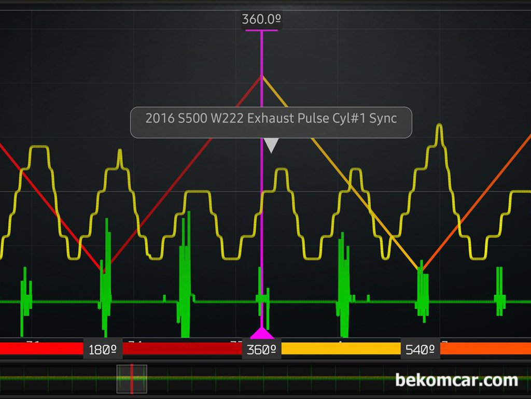Image resolution: width=531 pixels, height=399 pixels.
Task: Select the tallest yellow waveform peak
Action: pos(439,127)
